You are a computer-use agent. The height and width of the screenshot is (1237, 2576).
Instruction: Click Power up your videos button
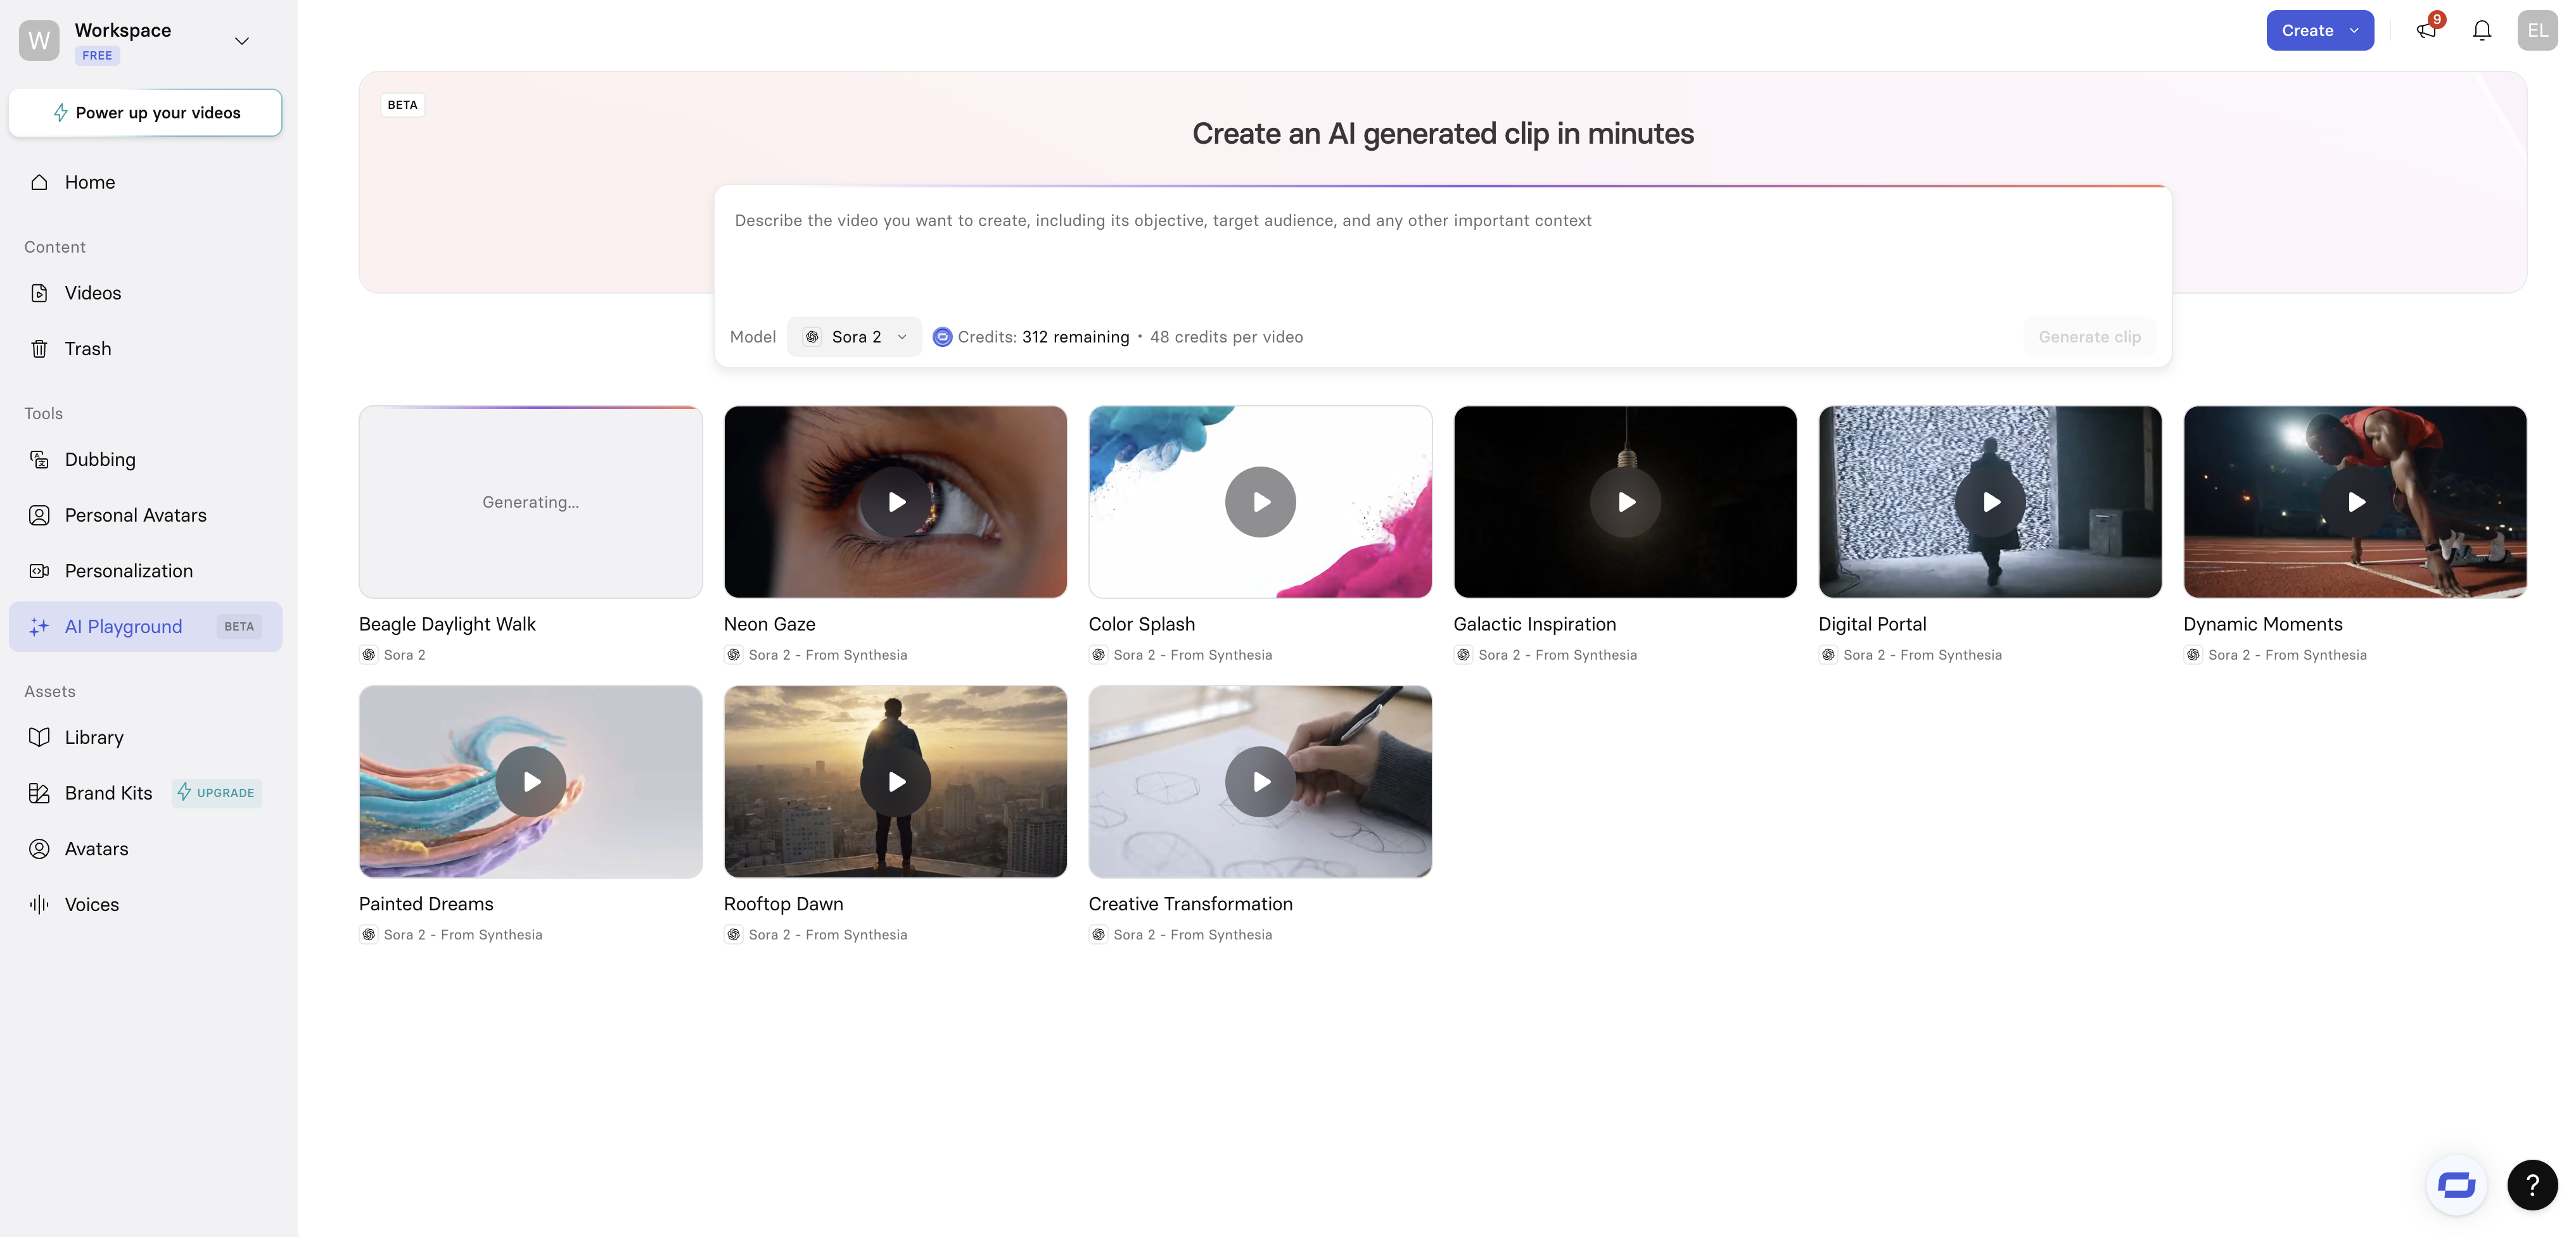click(146, 113)
